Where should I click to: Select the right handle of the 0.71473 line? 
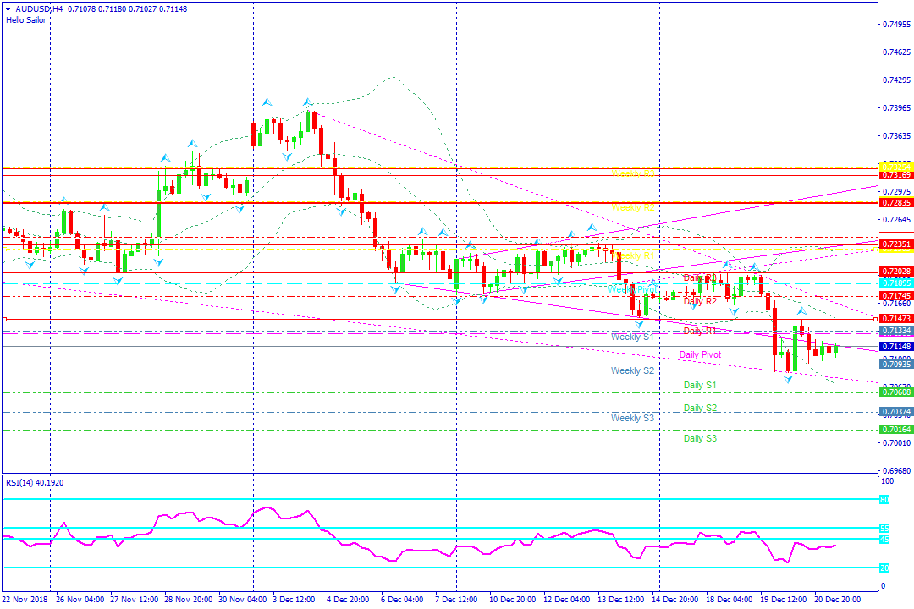(x=876, y=320)
